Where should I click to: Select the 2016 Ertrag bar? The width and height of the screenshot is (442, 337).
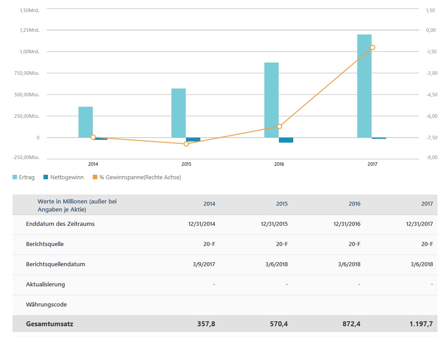click(x=271, y=100)
